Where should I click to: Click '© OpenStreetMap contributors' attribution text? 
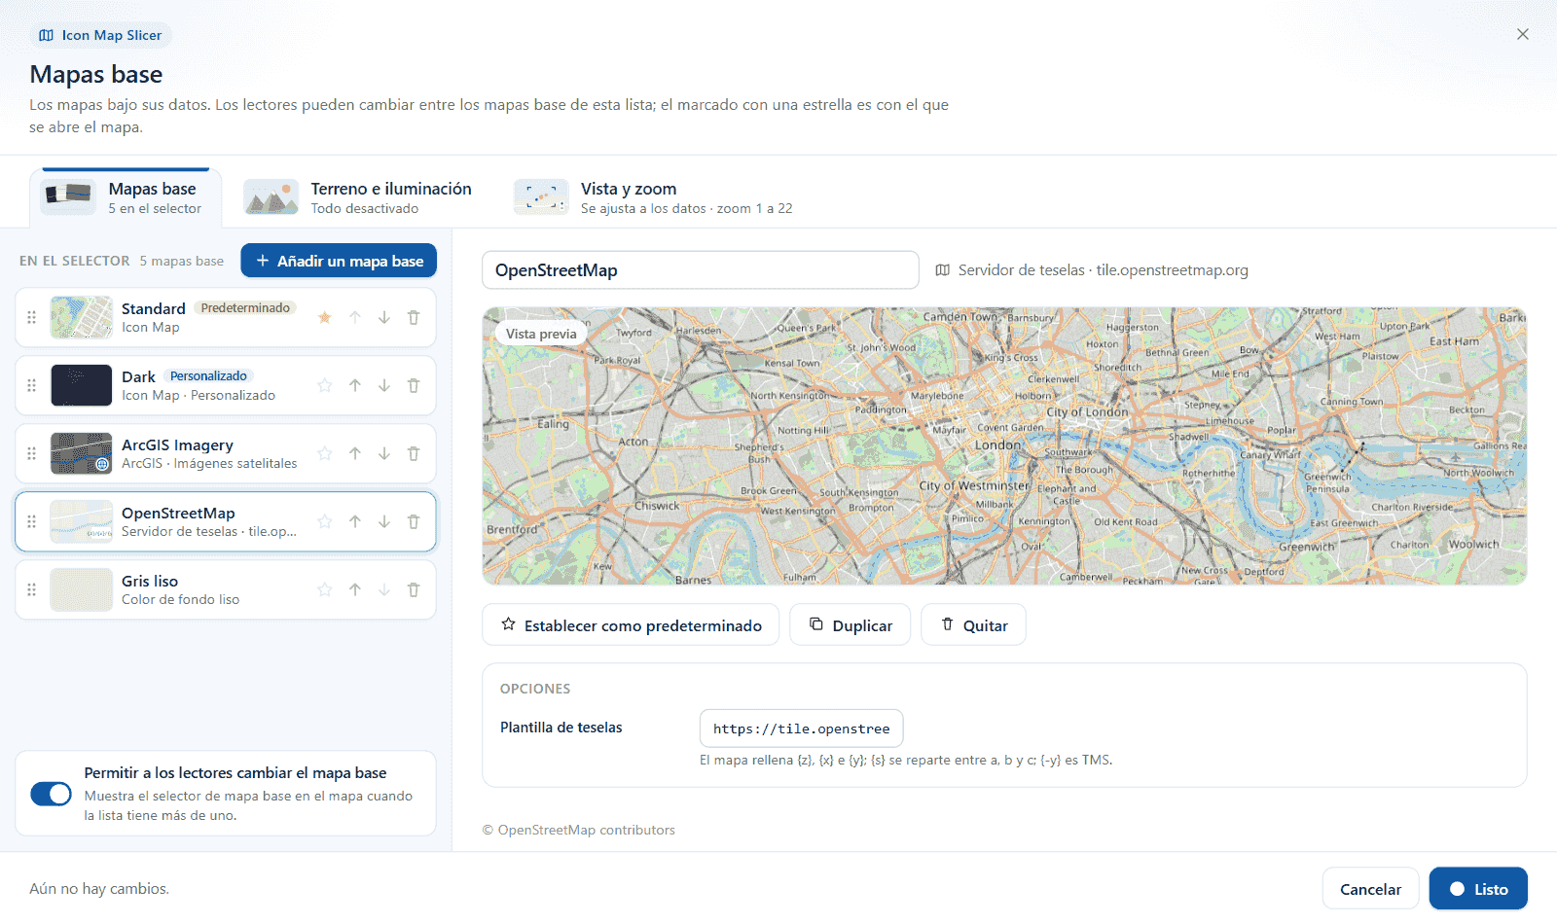tap(579, 830)
